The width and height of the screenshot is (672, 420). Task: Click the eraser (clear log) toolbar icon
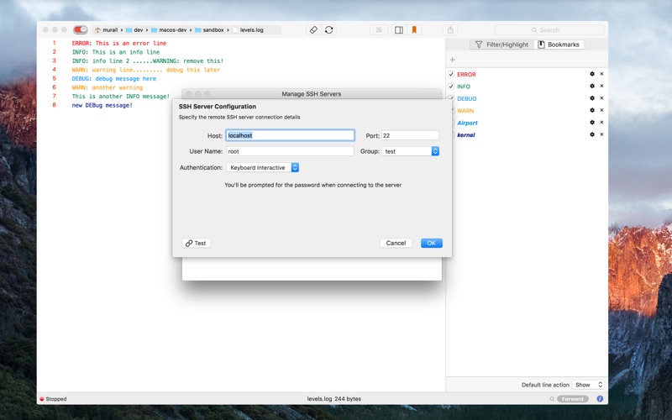[x=313, y=29]
